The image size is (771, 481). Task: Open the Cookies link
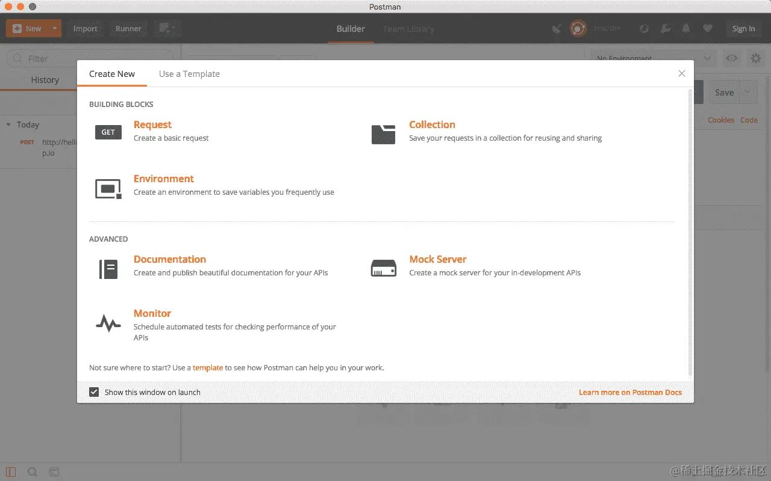coord(721,120)
